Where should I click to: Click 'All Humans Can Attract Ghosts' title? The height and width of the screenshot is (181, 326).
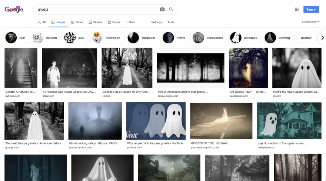click(69, 92)
